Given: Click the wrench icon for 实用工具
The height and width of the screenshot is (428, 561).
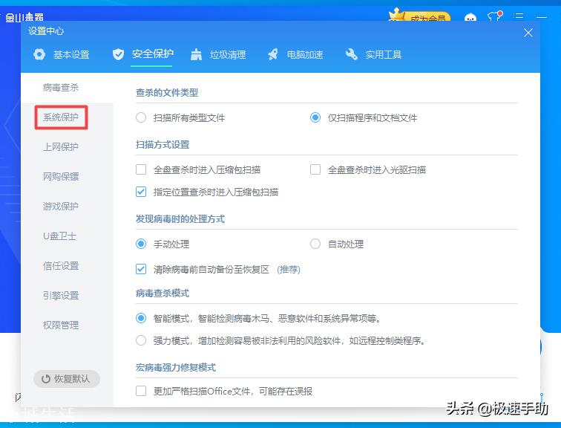Looking at the screenshot, I should pos(351,54).
